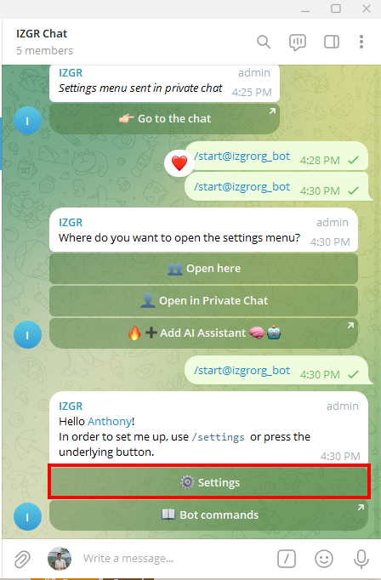Open the emoji smiley picker
Screen dimensions: 381x580
click(324, 559)
